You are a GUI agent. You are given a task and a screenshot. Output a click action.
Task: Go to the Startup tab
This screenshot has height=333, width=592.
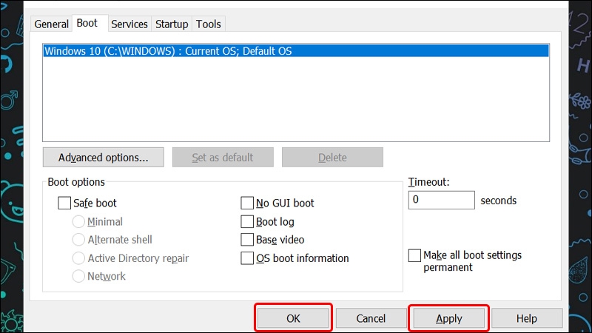pyautogui.click(x=172, y=24)
